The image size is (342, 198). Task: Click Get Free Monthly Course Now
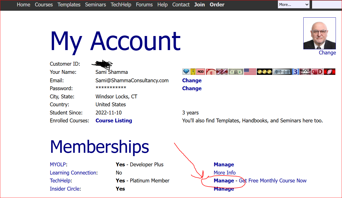(x=273, y=181)
